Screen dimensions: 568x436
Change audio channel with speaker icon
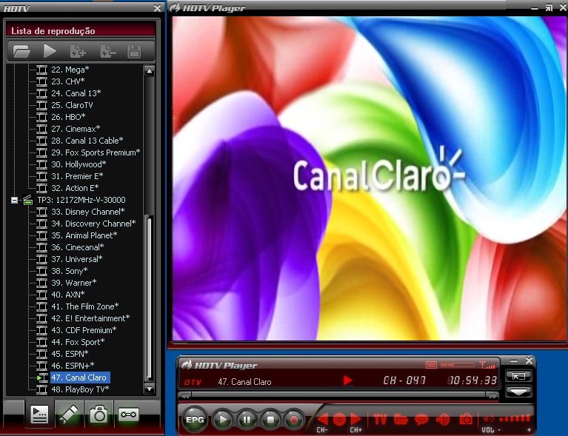tap(443, 419)
